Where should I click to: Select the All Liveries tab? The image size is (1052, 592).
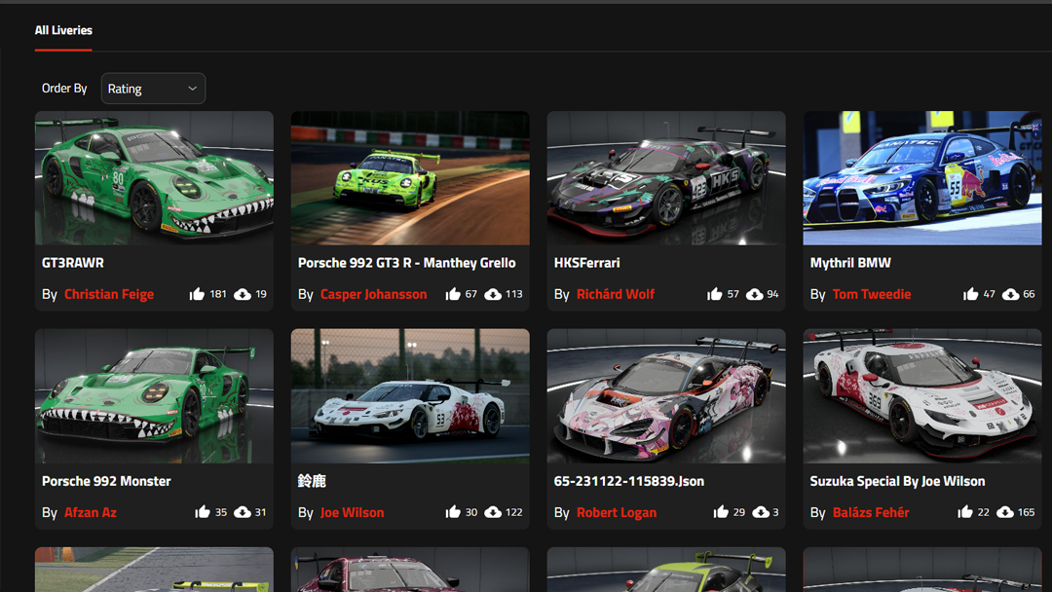[x=63, y=30]
